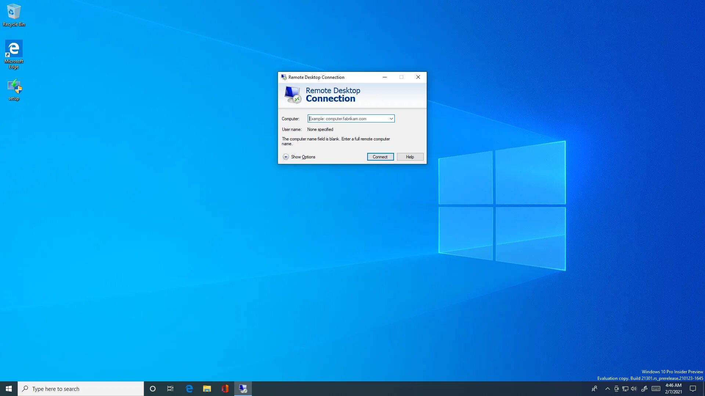Open File Explorer from the taskbar
The height and width of the screenshot is (396, 705).
207,389
